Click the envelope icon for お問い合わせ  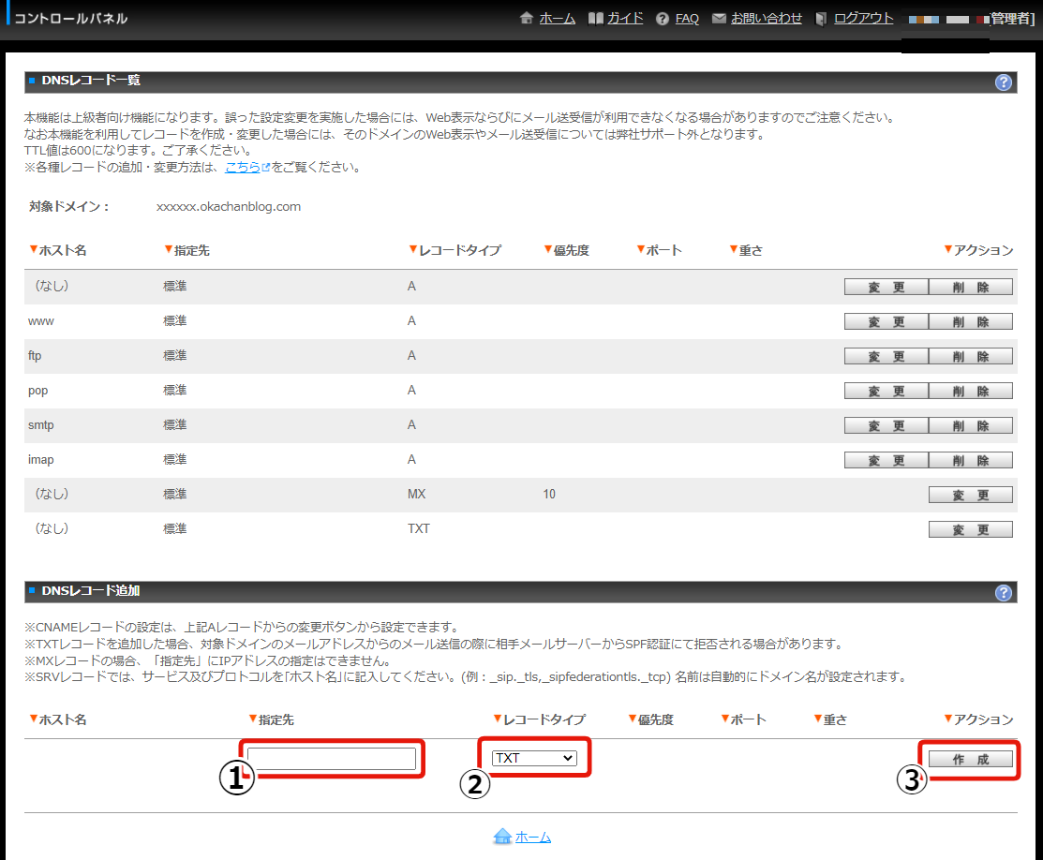click(719, 19)
